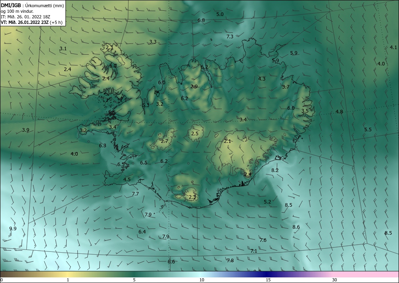
Task: Click the 6.8 value on the map
Action: tap(201, 20)
